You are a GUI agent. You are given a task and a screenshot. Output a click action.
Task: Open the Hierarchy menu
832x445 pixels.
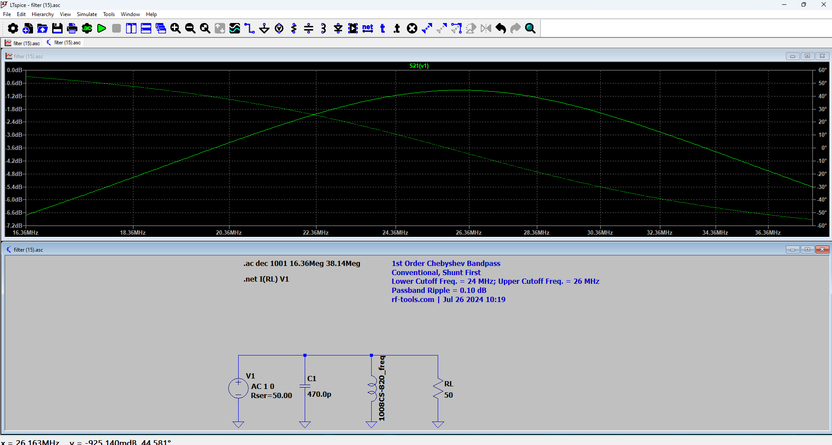(x=43, y=14)
